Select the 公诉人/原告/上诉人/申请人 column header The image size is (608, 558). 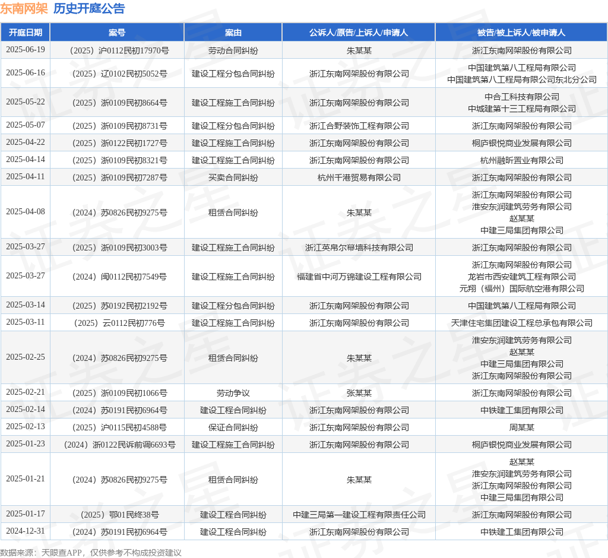coord(359,33)
